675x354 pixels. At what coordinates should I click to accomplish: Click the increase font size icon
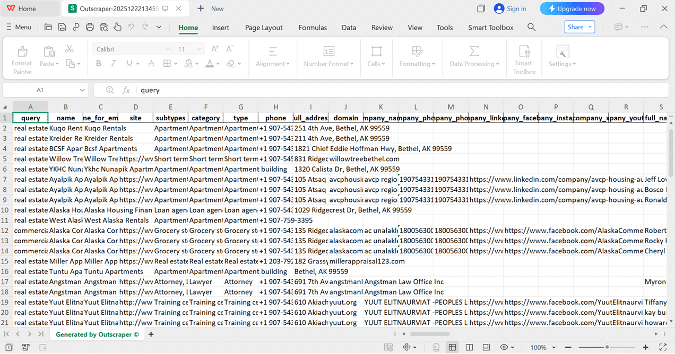(215, 49)
